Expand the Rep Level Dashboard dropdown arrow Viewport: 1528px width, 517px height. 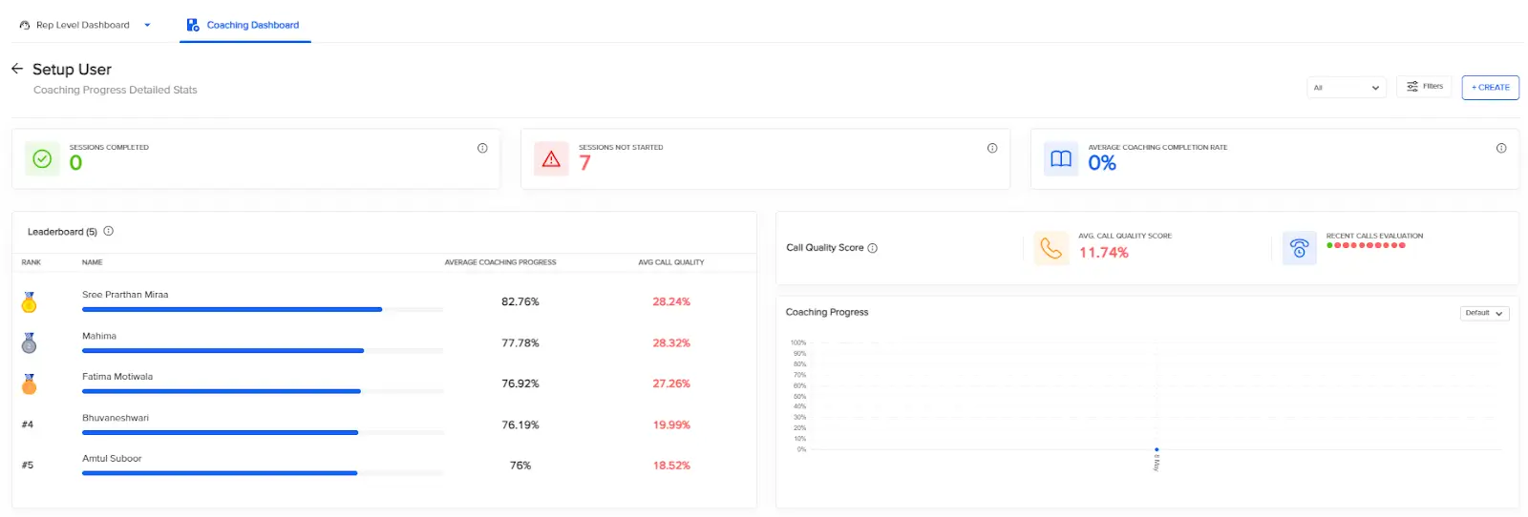pos(147,25)
